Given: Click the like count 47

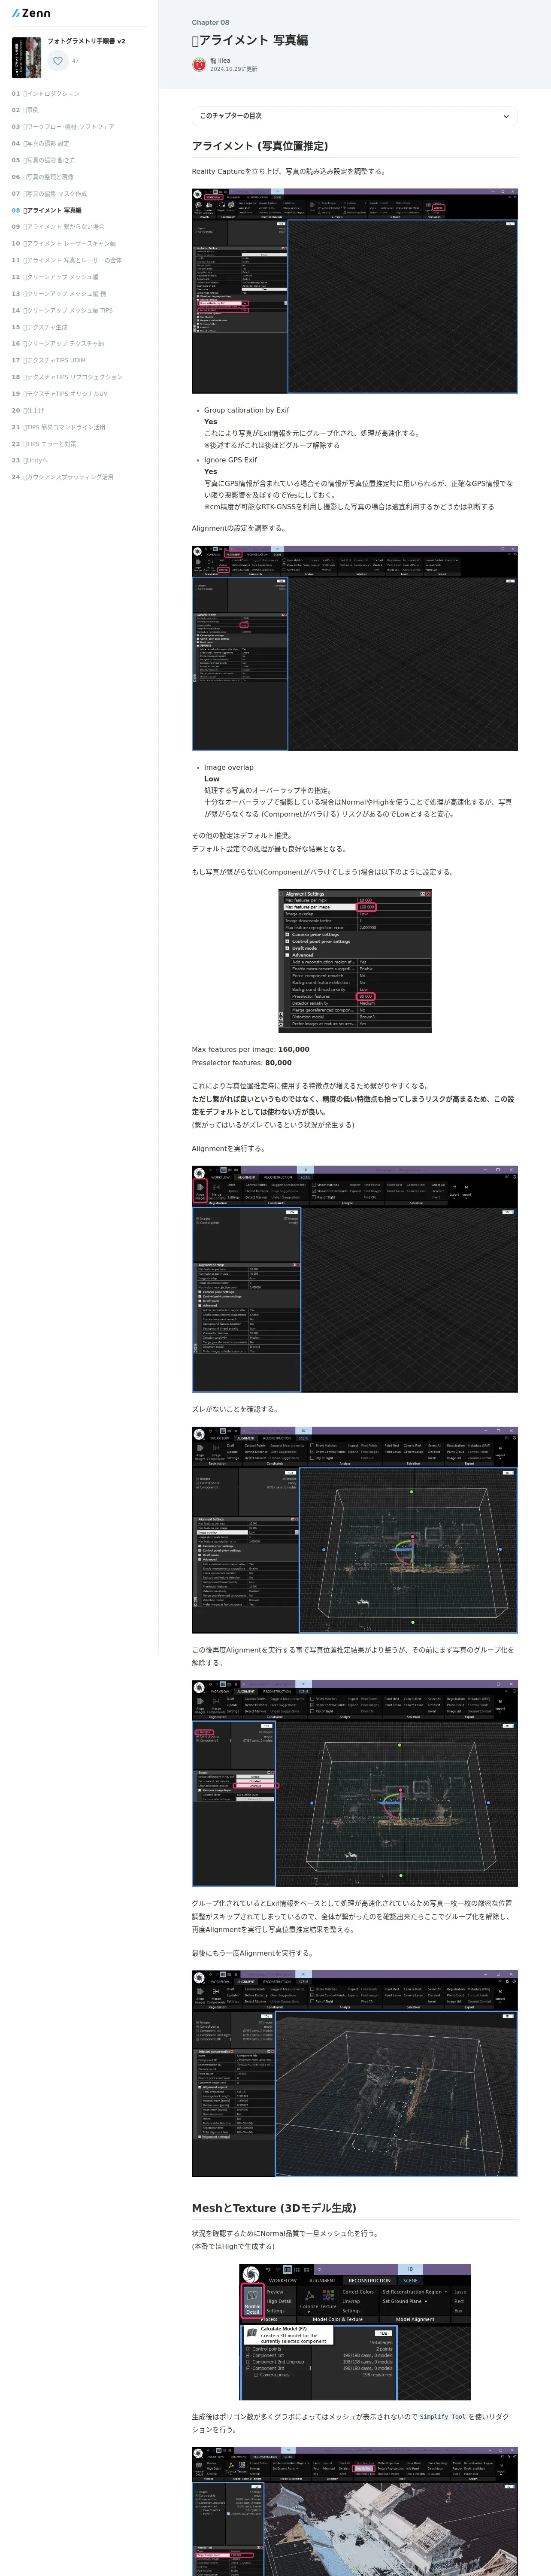Looking at the screenshot, I should click(x=75, y=61).
